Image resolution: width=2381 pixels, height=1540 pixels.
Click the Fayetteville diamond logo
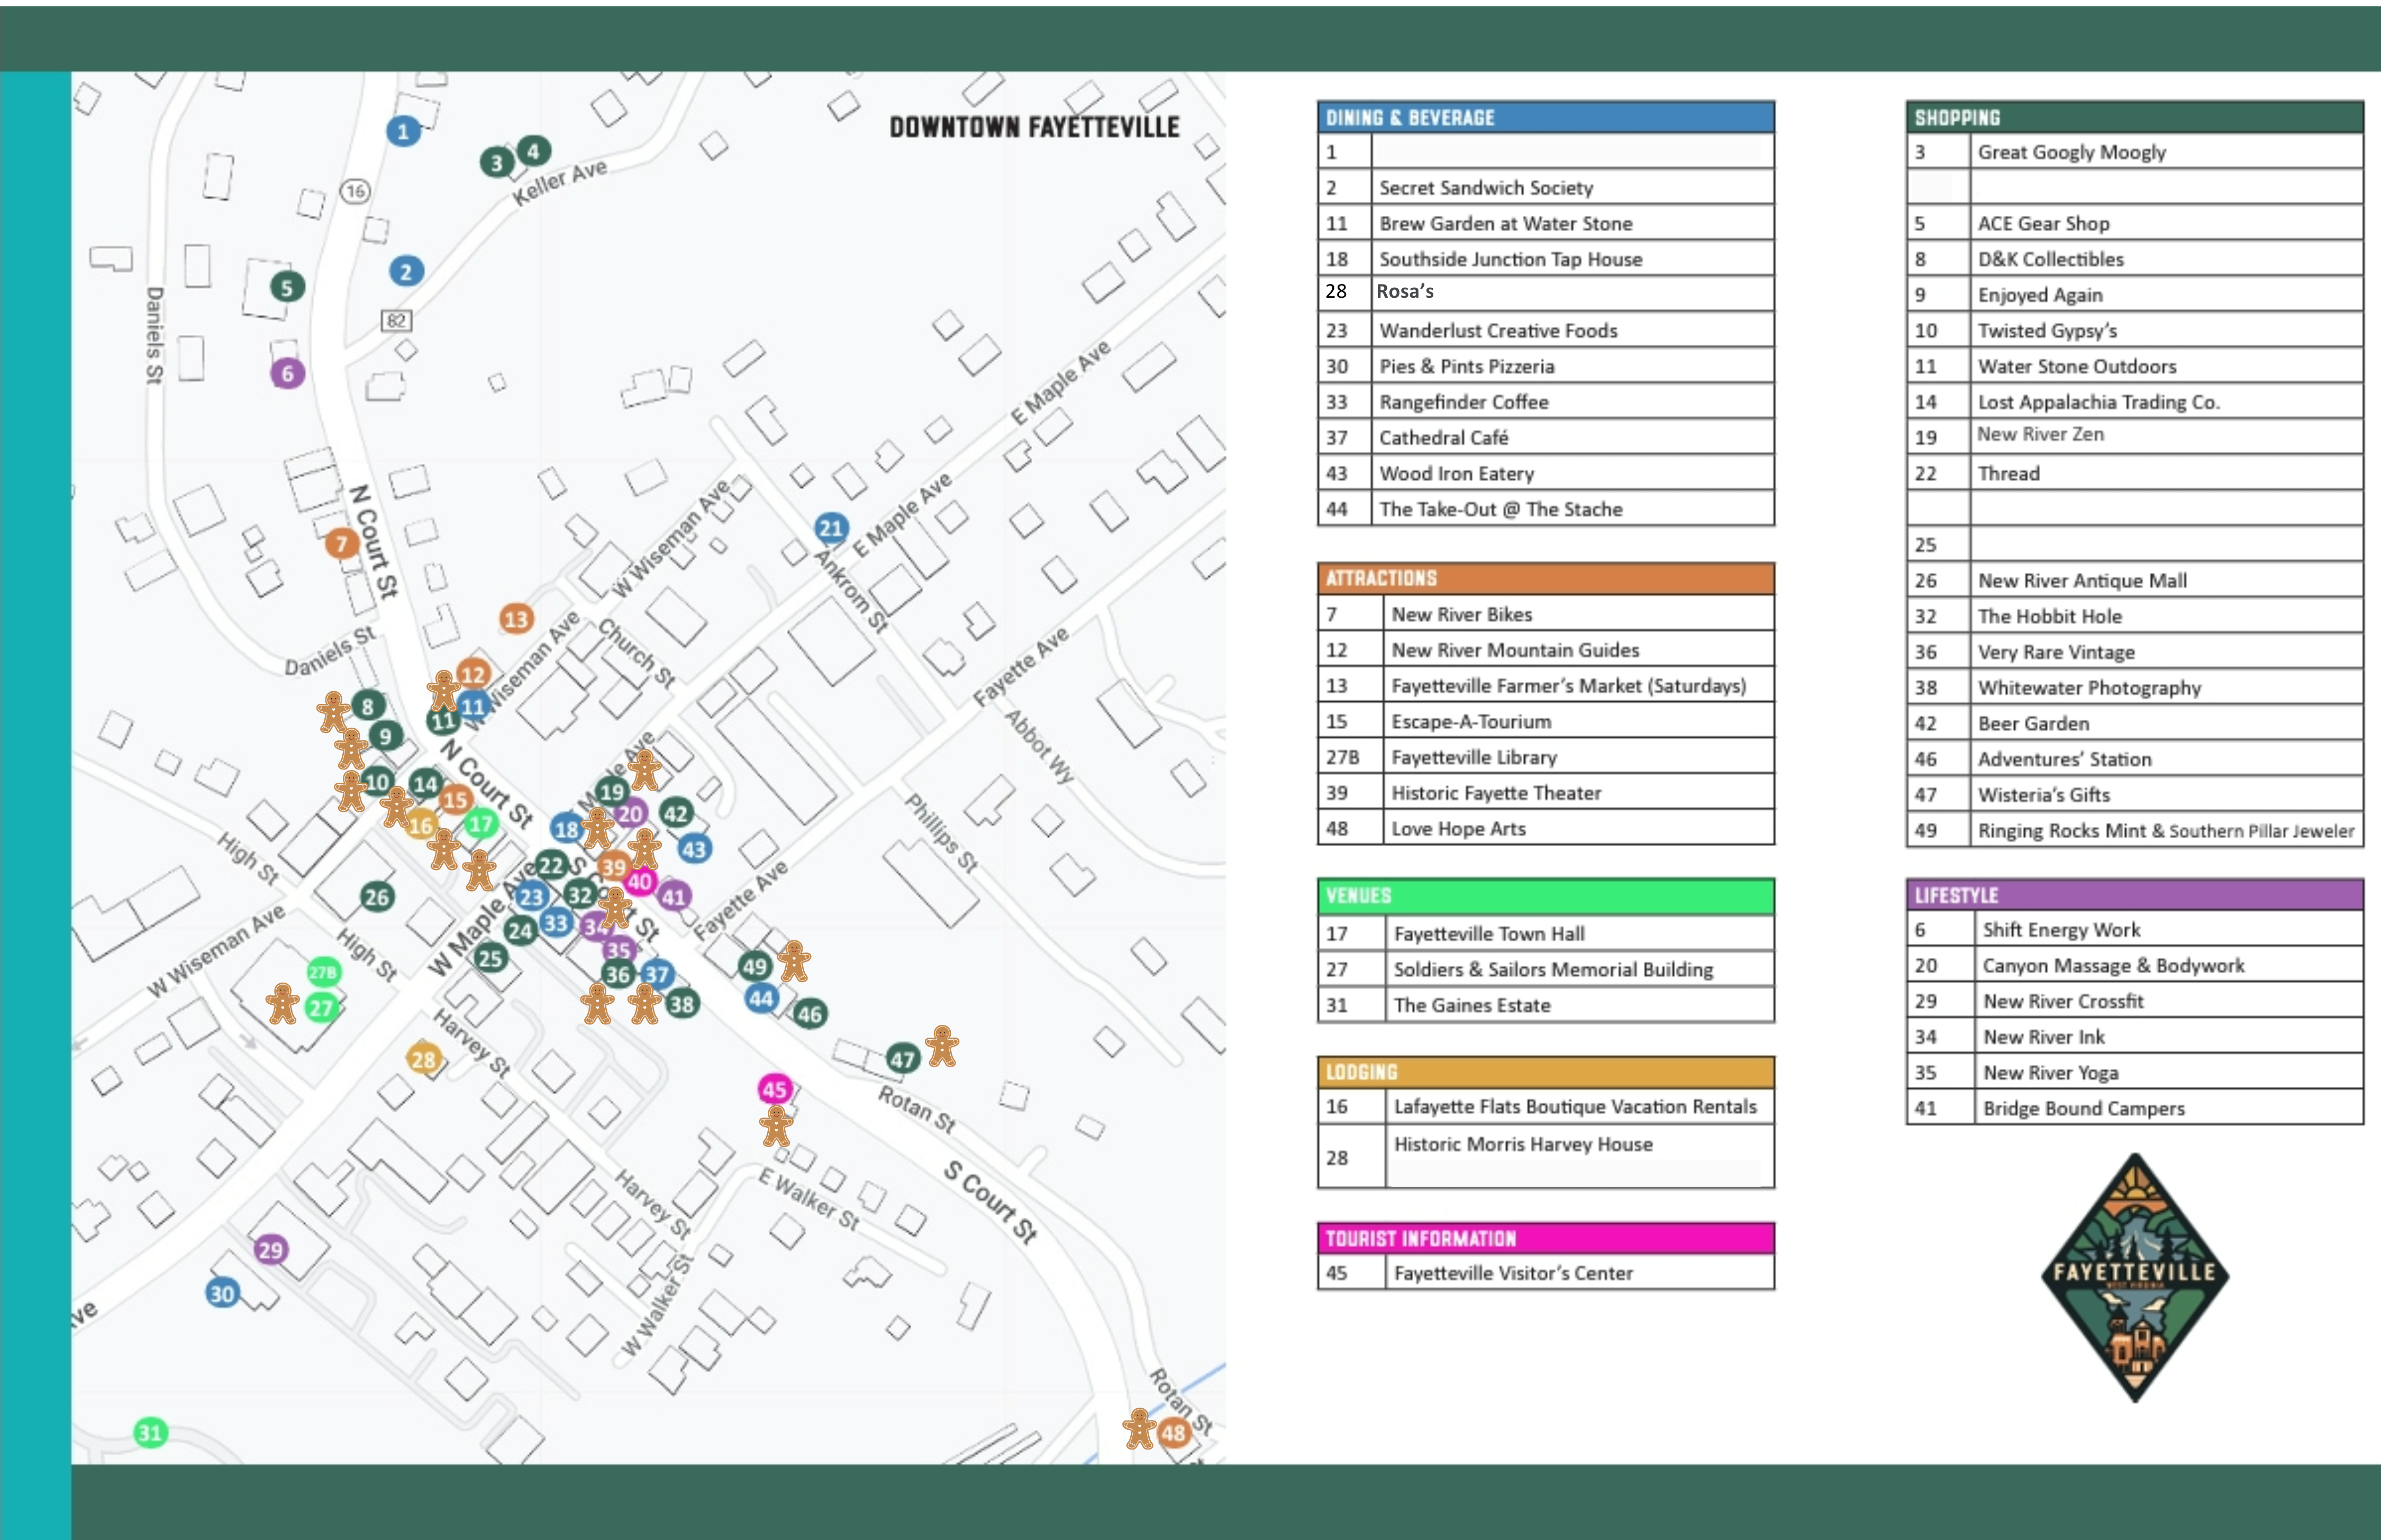tap(2134, 1277)
